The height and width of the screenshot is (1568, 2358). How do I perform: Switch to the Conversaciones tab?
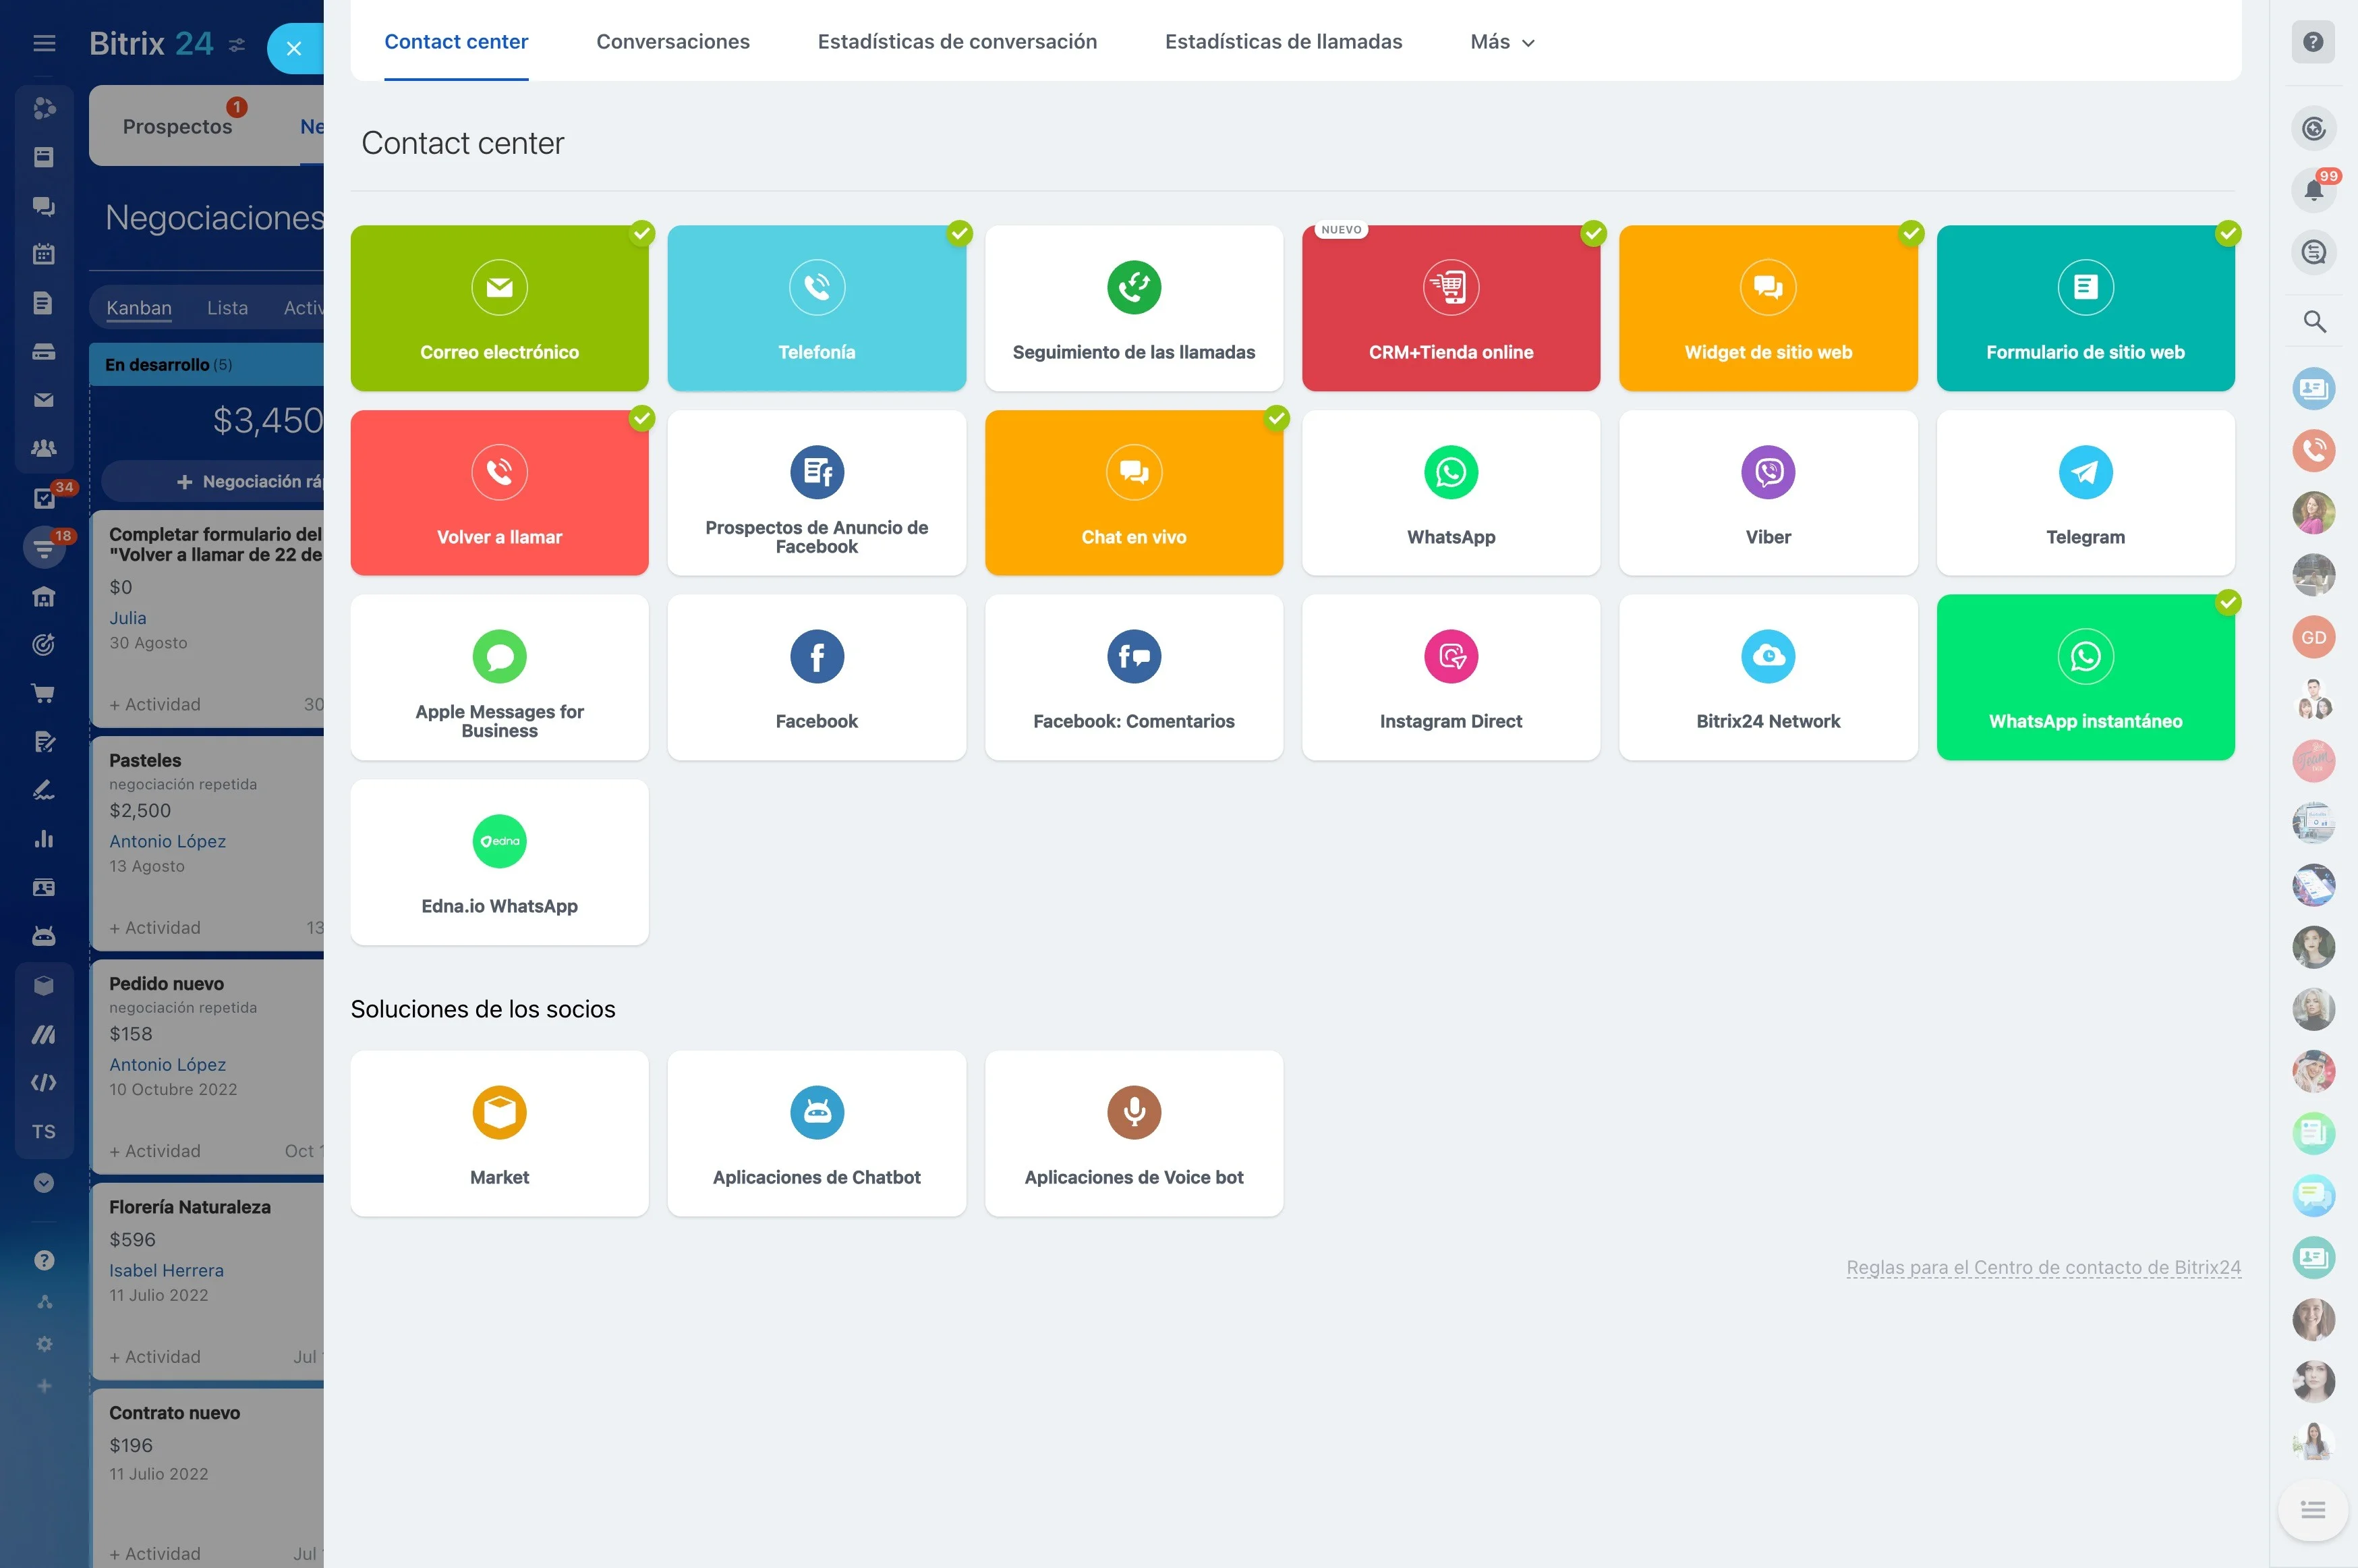(672, 42)
